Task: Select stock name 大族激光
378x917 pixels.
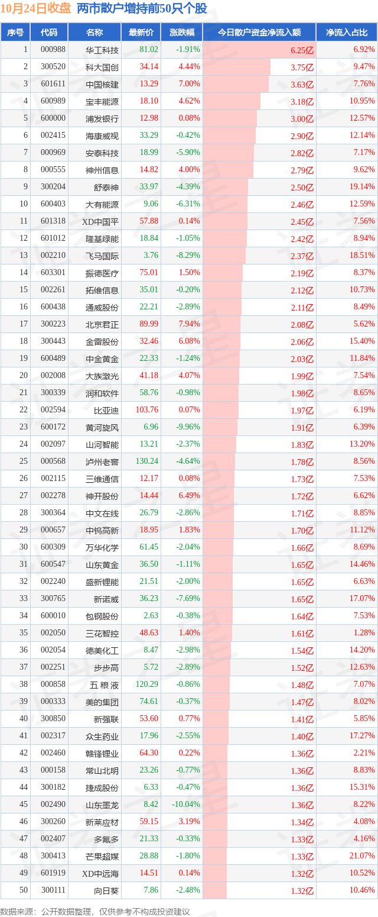Action: [102, 376]
